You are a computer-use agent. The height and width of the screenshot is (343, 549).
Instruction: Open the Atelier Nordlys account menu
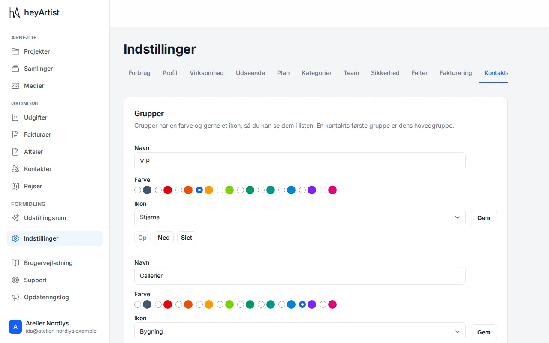pyautogui.click(x=54, y=327)
